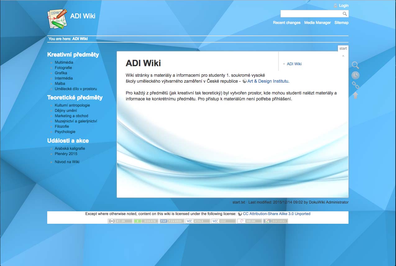Open Recent changes
The image size is (396, 266).
(x=287, y=23)
